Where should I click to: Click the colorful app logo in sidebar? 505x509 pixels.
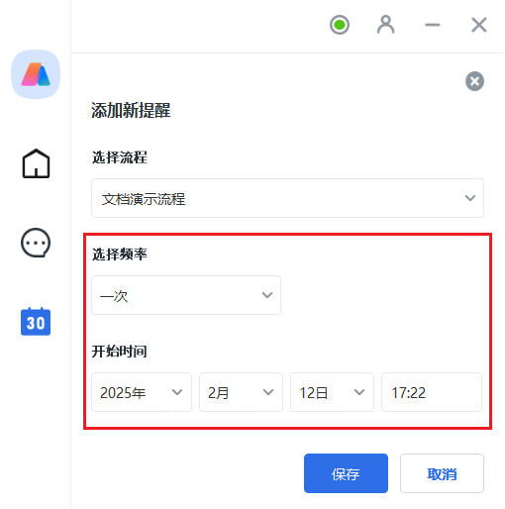(36, 74)
